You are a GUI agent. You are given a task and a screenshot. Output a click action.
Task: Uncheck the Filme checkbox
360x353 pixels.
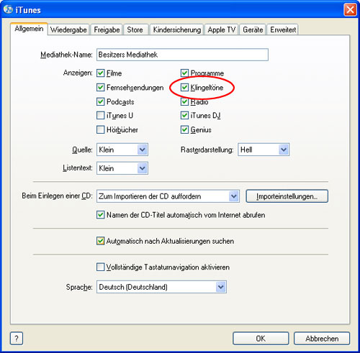click(100, 73)
